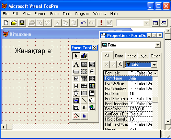Open the Help menu
This screenshot has width=171, height=139.
coord(114,14)
